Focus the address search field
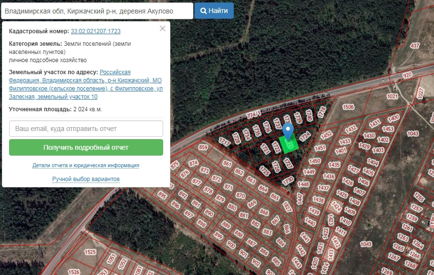Screen dimensions: 434x275 coord(97,11)
